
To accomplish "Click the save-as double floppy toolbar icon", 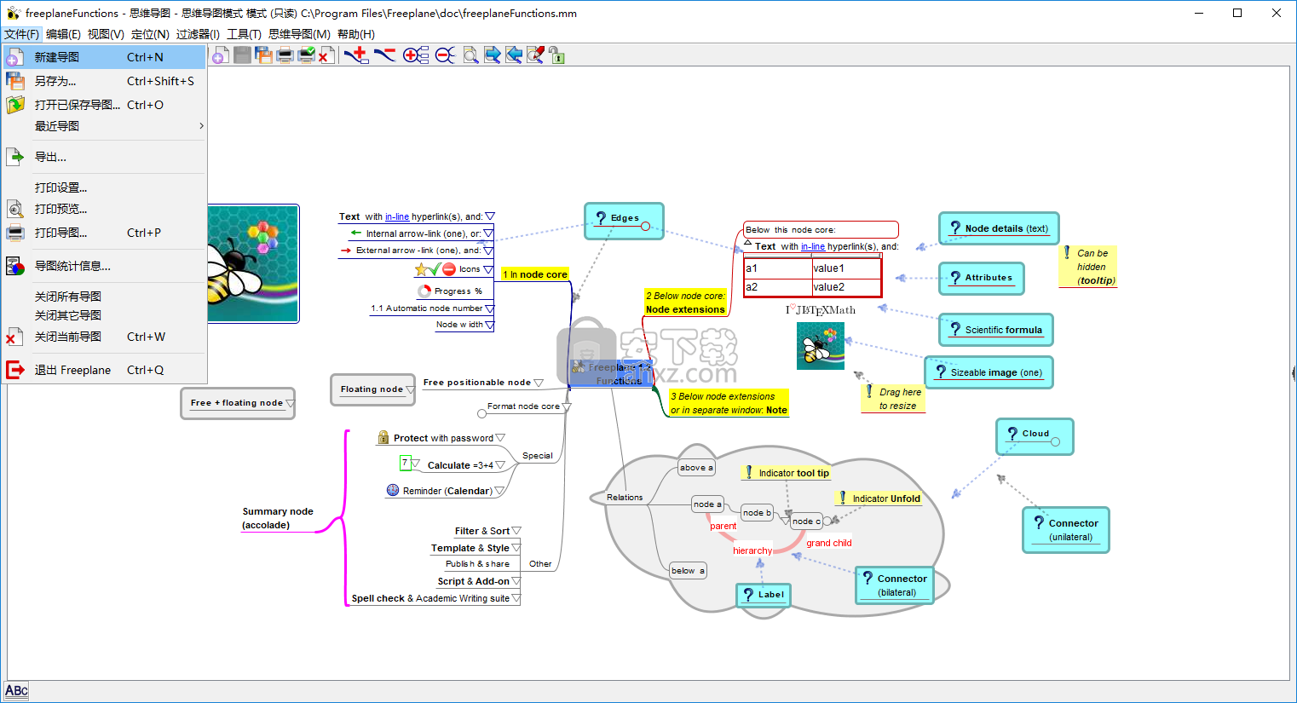I will click(264, 55).
